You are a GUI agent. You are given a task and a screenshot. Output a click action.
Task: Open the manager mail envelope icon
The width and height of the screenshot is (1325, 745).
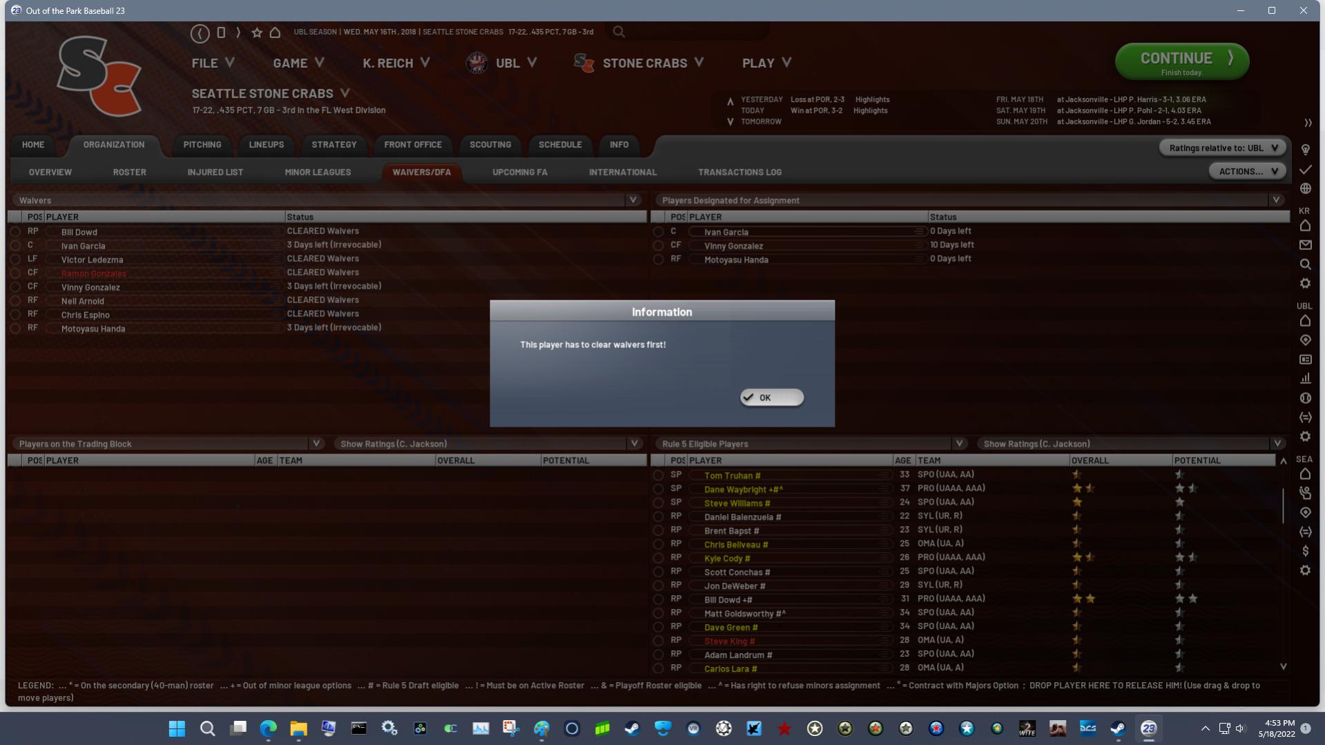click(x=1305, y=245)
